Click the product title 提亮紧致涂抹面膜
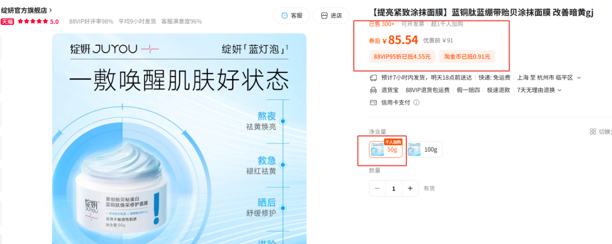This screenshot has height=244, width=612. tap(481, 13)
